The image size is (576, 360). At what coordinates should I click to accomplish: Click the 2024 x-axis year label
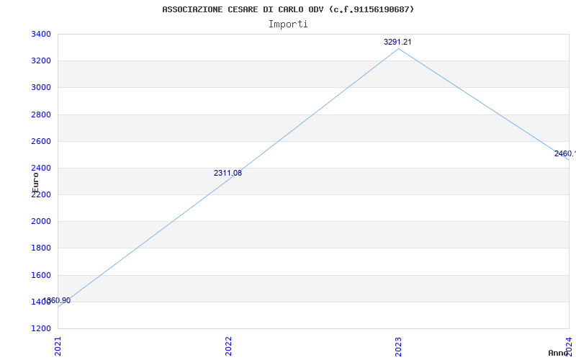[569, 346]
